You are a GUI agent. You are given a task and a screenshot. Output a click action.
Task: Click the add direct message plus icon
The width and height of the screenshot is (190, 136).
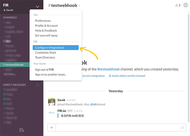click(37, 85)
